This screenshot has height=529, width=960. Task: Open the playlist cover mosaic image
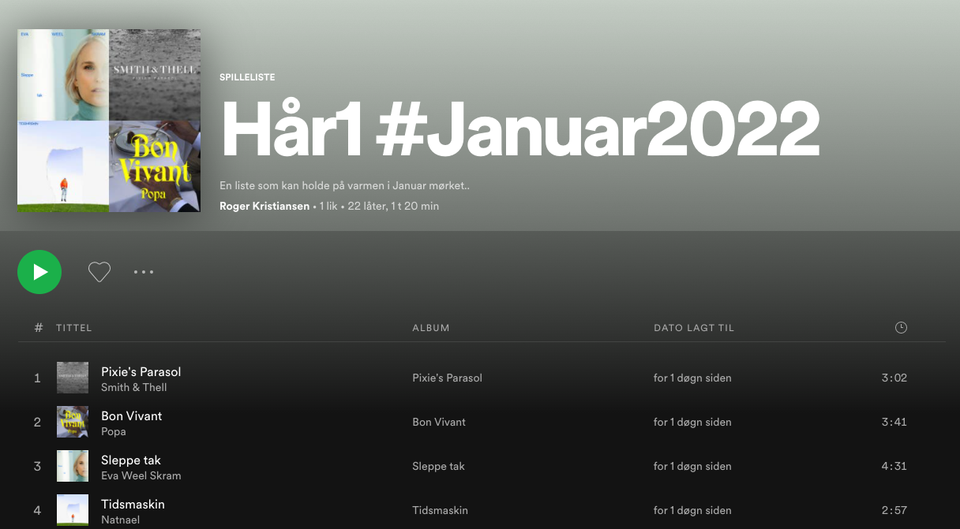click(109, 121)
